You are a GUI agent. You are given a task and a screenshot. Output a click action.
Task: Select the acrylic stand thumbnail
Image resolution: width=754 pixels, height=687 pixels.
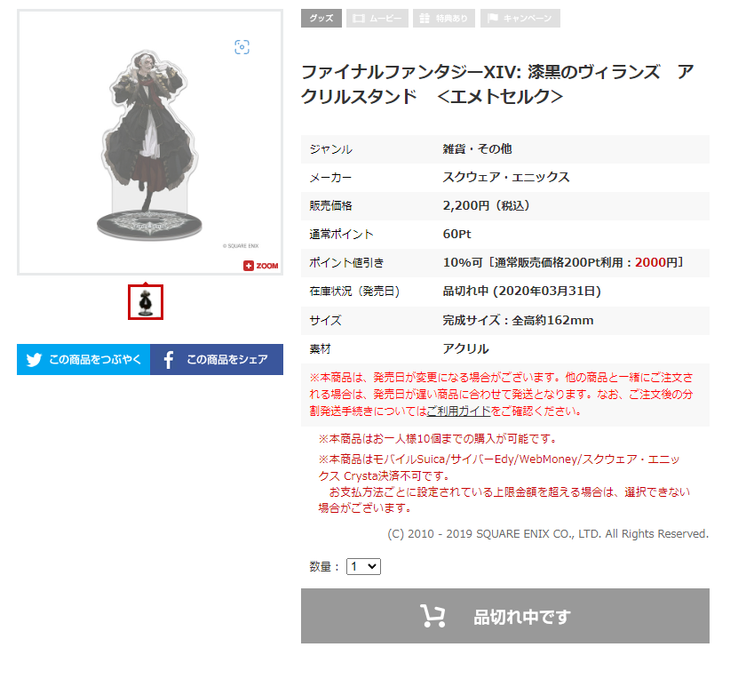[146, 302]
